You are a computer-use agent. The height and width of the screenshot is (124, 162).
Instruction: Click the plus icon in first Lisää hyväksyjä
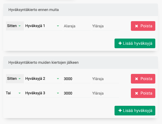[x=120, y=43]
